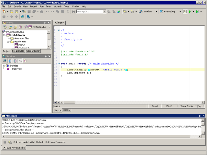
Task: Click the stacked windows switch icon
Action: click(28, 17)
